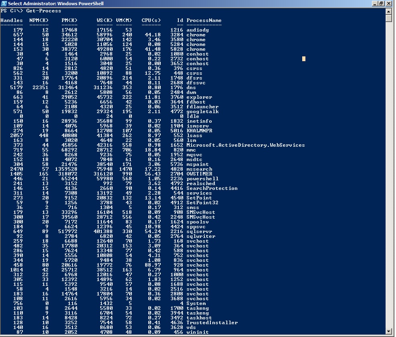Viewport: 396px width, 337px height.
Task: Click the lsass process name
Action: pyautogui.click(x=194, y=136)
